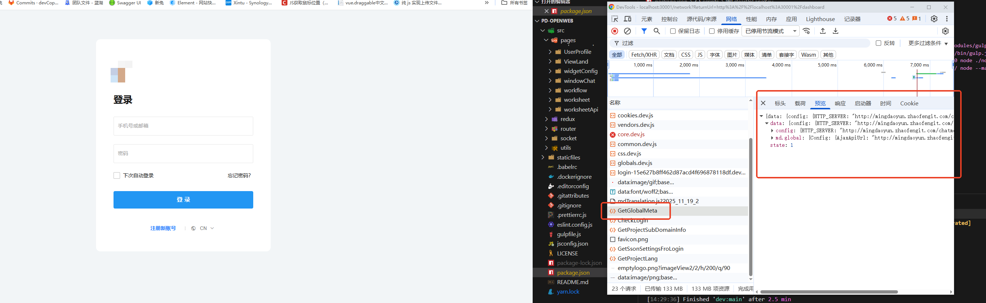The image size is (986, 303).
Task: Check the 下次自动登录 checkbox
Action: tap(117, 175)
